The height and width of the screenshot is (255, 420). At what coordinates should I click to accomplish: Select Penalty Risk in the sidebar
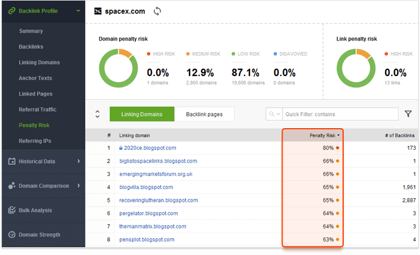(x=34, y=125)
